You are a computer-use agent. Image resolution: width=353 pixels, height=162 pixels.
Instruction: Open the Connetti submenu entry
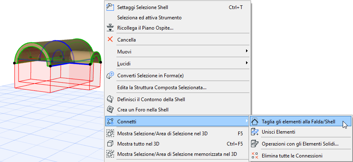click(x=178, y=121)
